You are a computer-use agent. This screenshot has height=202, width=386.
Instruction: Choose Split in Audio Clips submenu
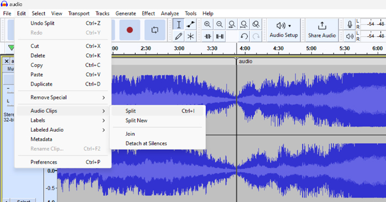pyautogui.click(x=158, y=111)
